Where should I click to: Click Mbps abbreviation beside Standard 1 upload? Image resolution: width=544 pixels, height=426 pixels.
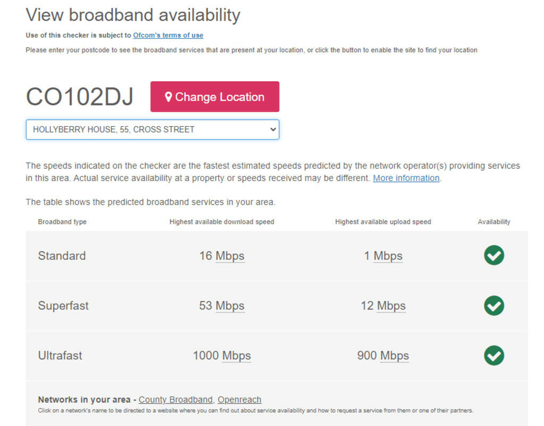pos(388,256)
